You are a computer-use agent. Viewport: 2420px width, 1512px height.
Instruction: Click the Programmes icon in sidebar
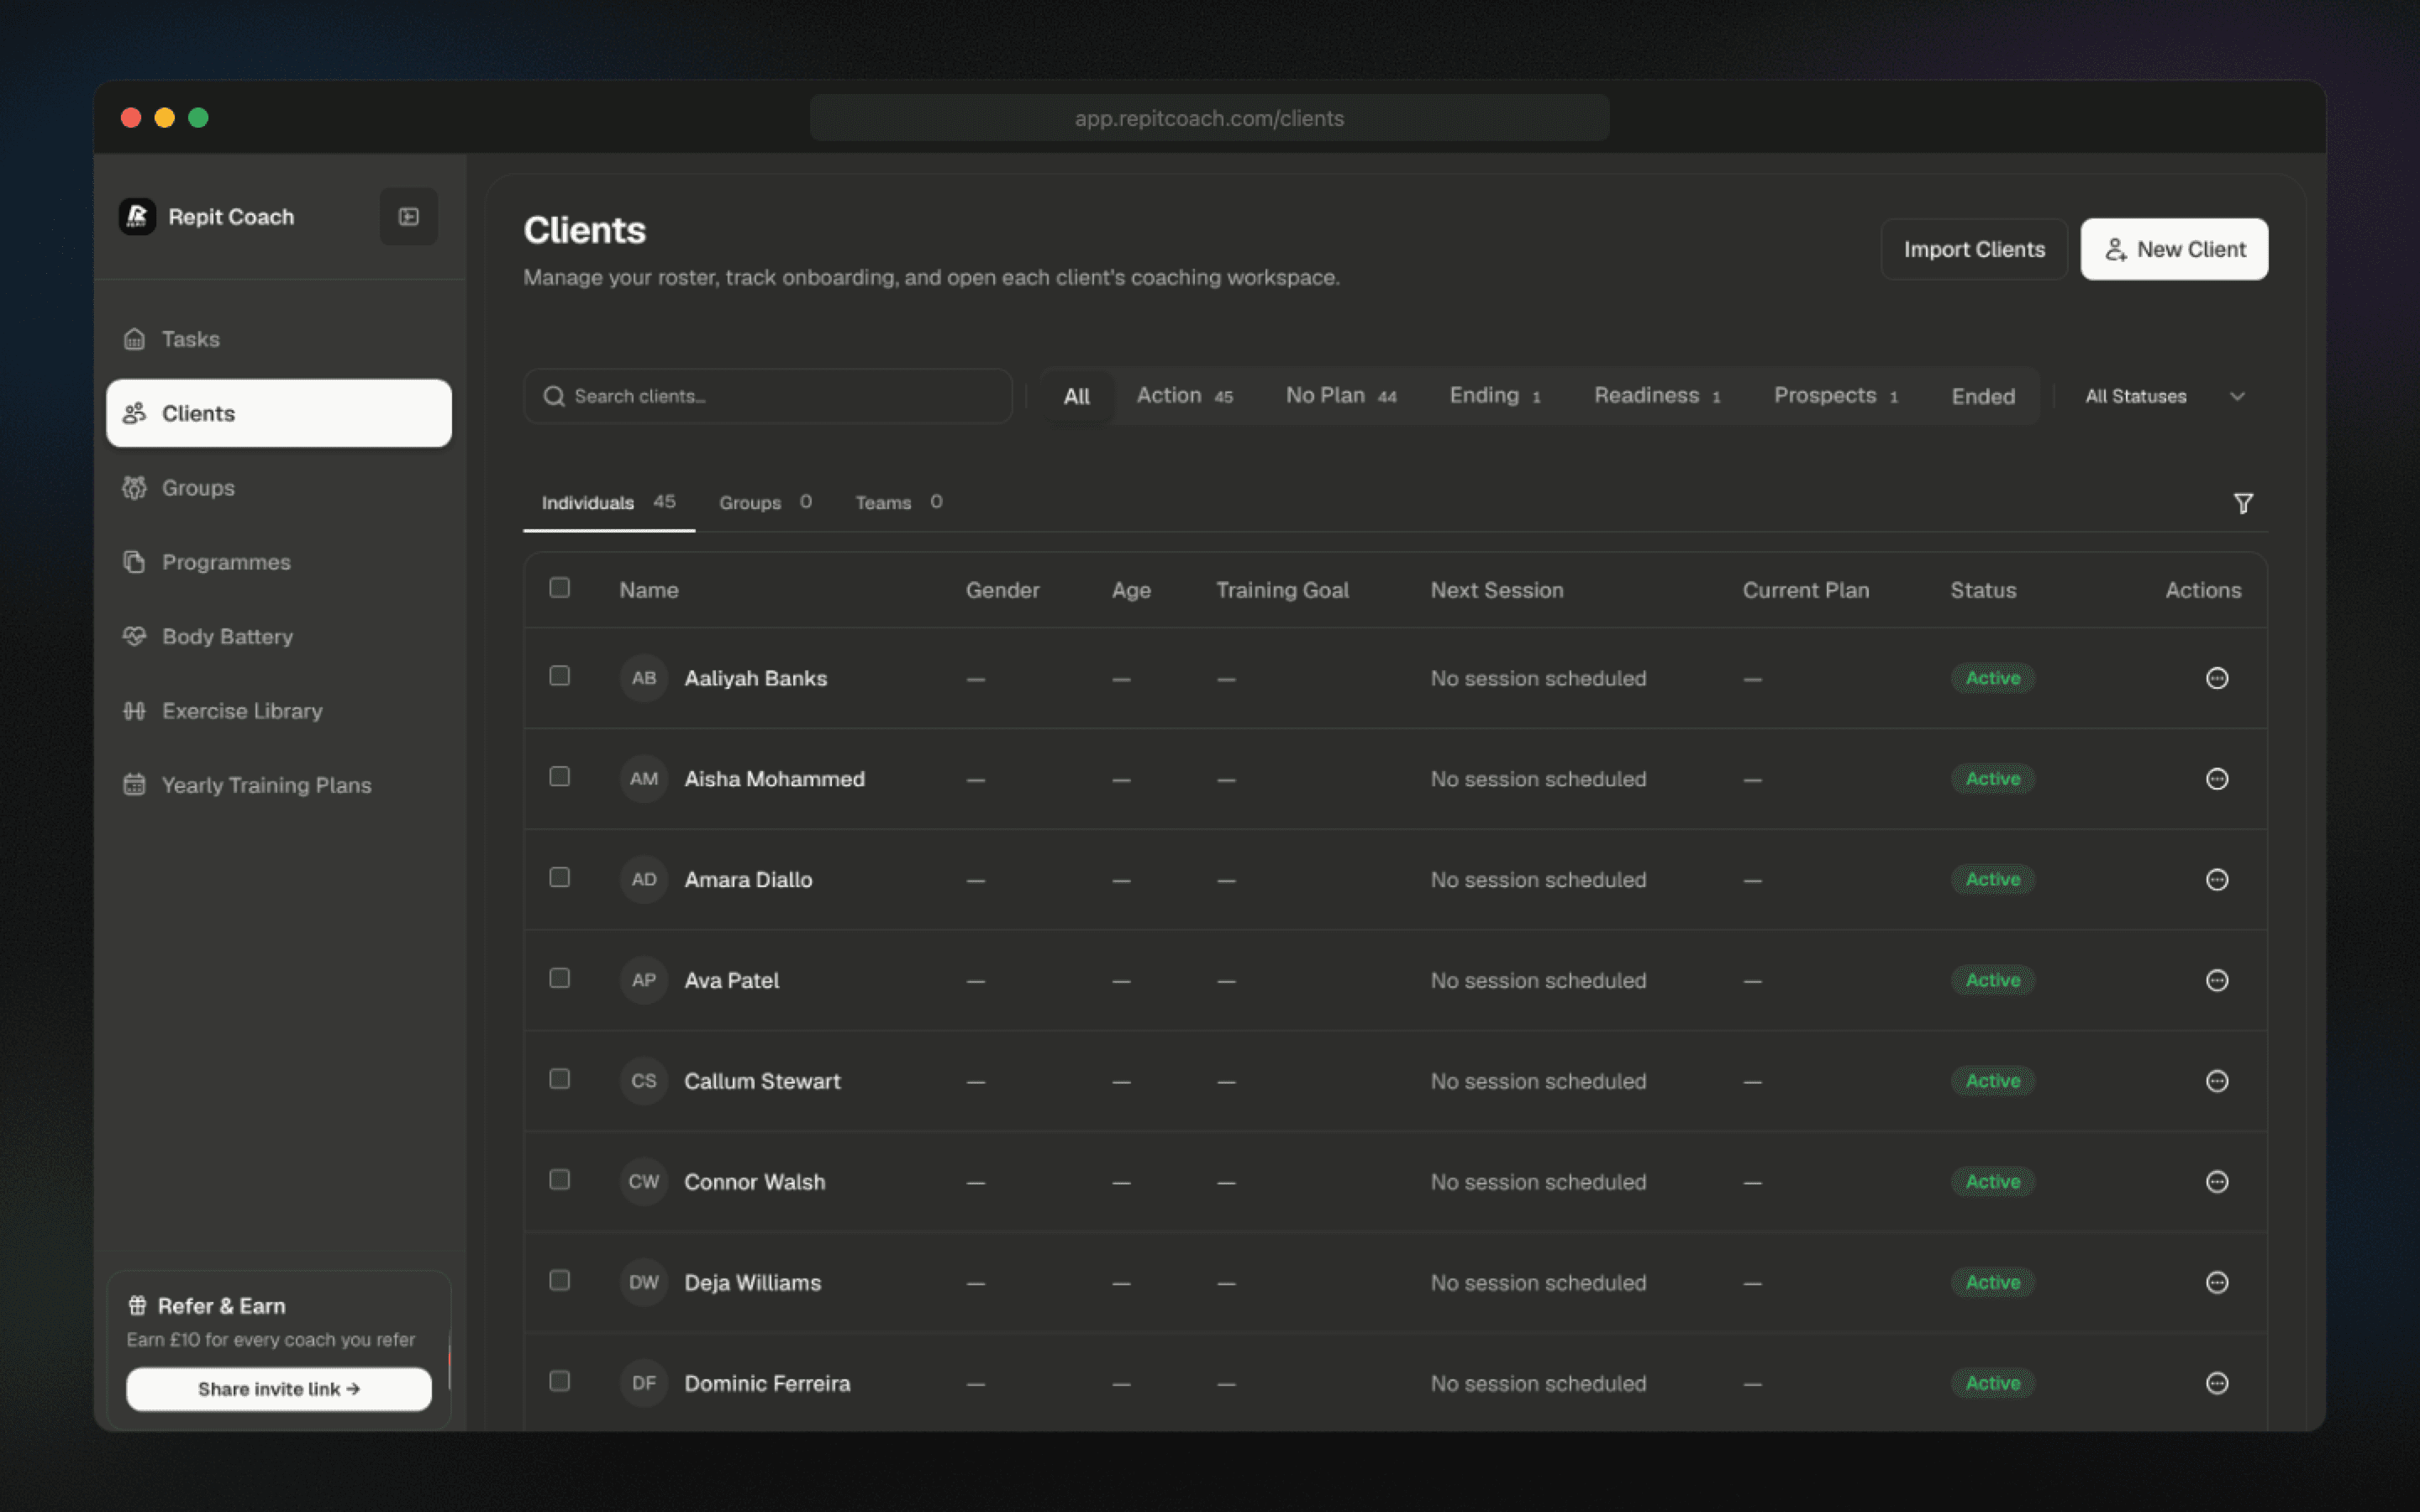pos(134,562)
